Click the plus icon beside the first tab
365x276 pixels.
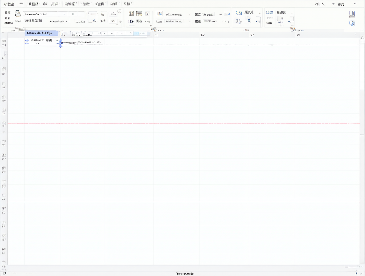(21, 4)
